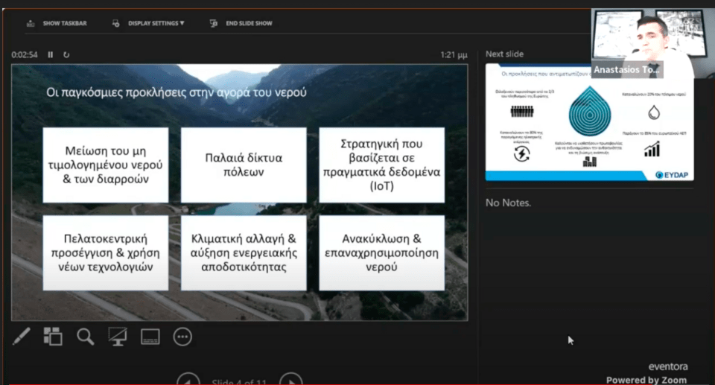Click the Display Settings monitor icon
The height and width of the screenshot is (385, 715).
click(116, 23)
